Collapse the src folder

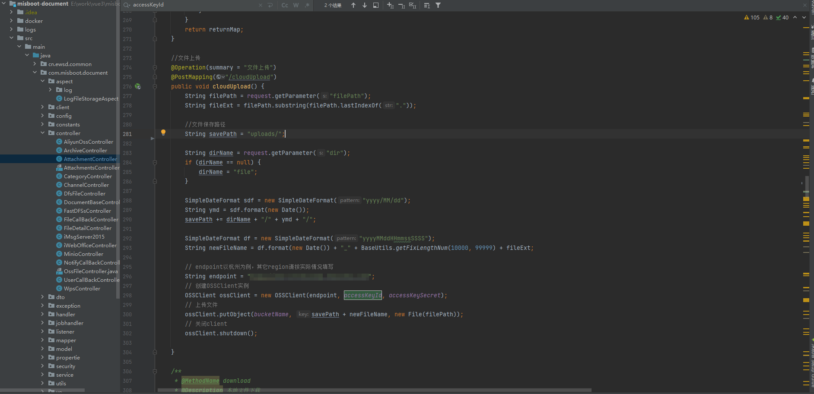tap(11, 38)
